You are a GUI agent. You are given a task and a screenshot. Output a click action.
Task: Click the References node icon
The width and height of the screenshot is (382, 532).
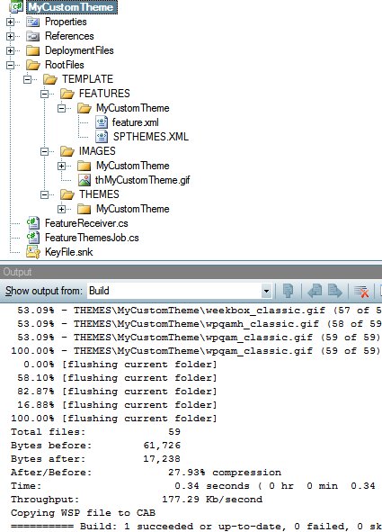point(33,36)
